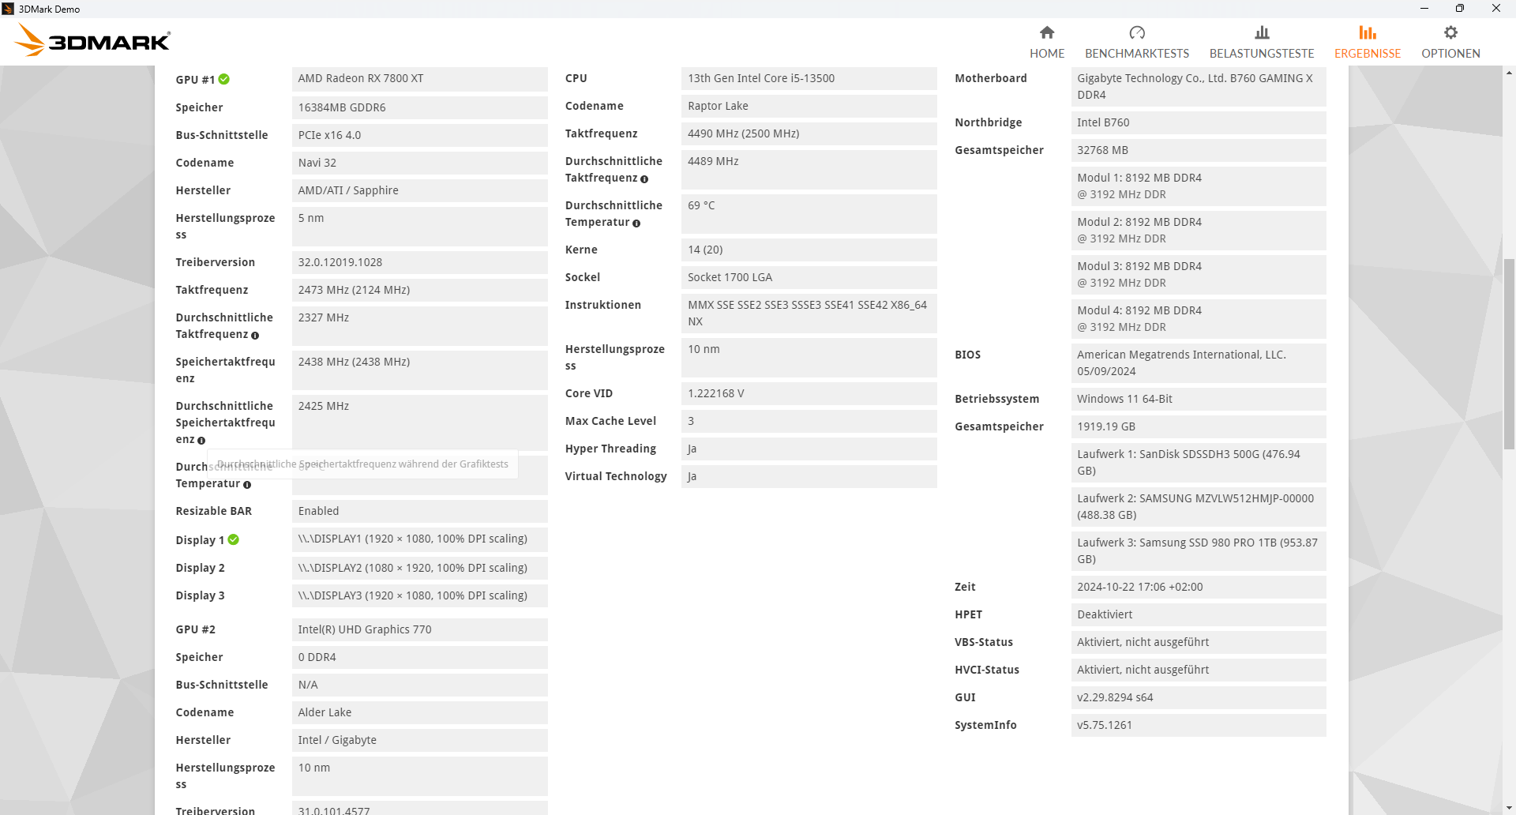
Task: Click the Hyper Threading 'Ja' value
Action: point(809,449)
